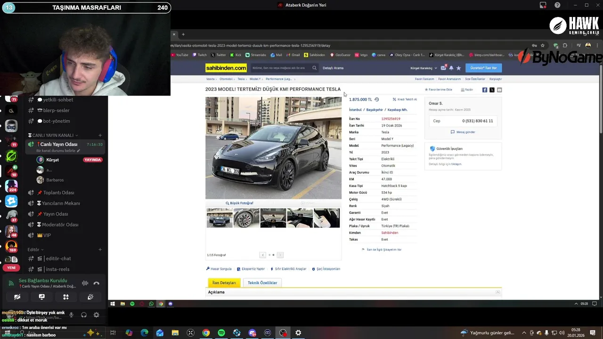This screenshot has width=603, height=339.
Task: Show previous photo thumbnails page
Action: tap(263, 255)
